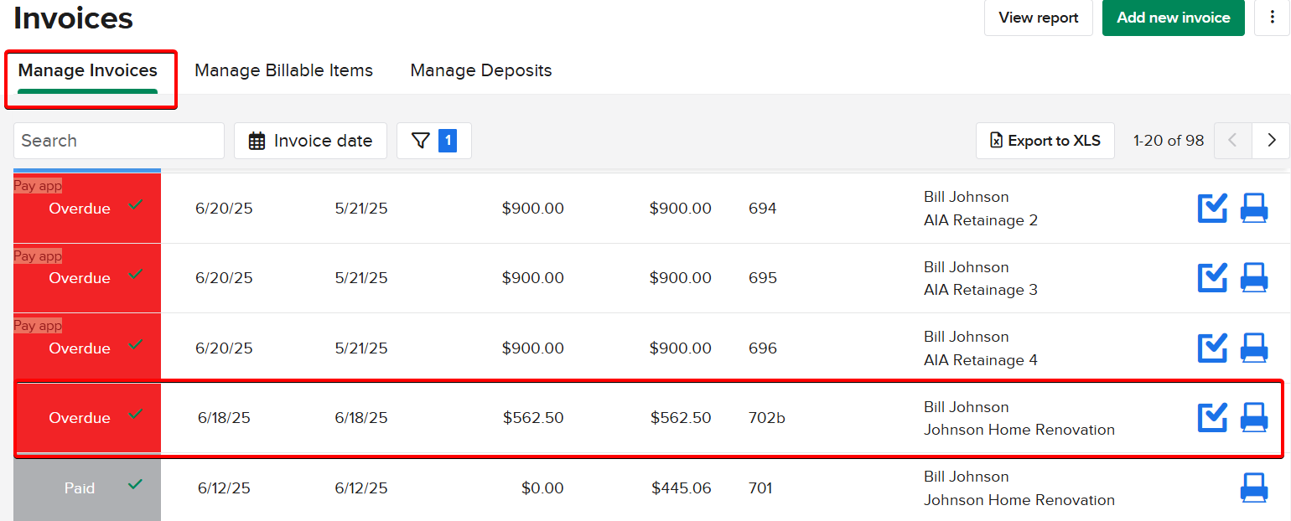Screen dimensions: 1291x521
Task: Switch to the Manage Billable Items tab
Action: tap(283, 70)
